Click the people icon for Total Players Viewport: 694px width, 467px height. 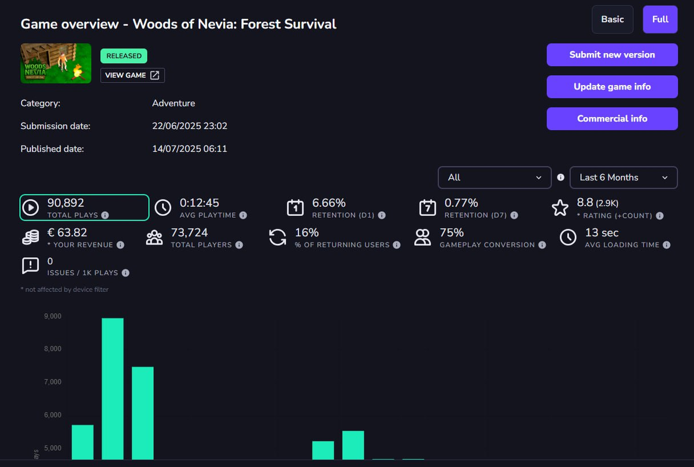154,238
